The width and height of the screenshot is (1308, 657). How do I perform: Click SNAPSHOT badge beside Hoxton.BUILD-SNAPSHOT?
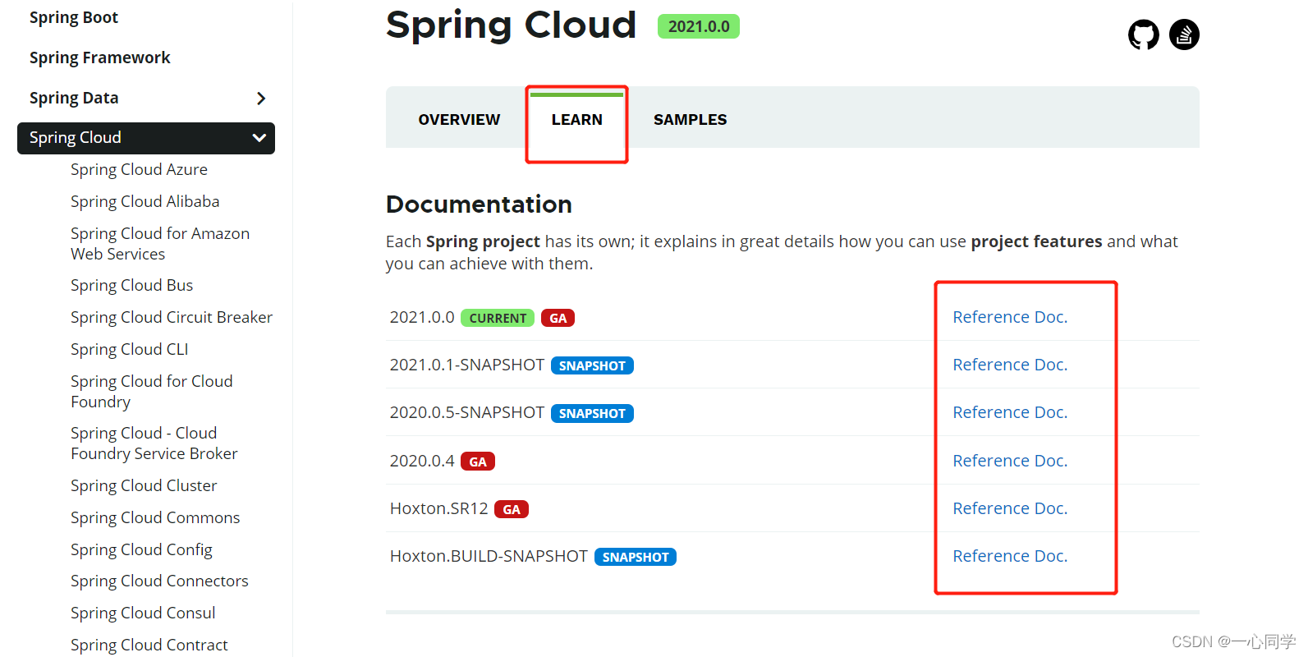636,557
